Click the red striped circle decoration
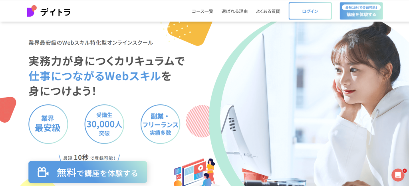Viewport: 409px width, 186px height. click(x=198, y=121)
